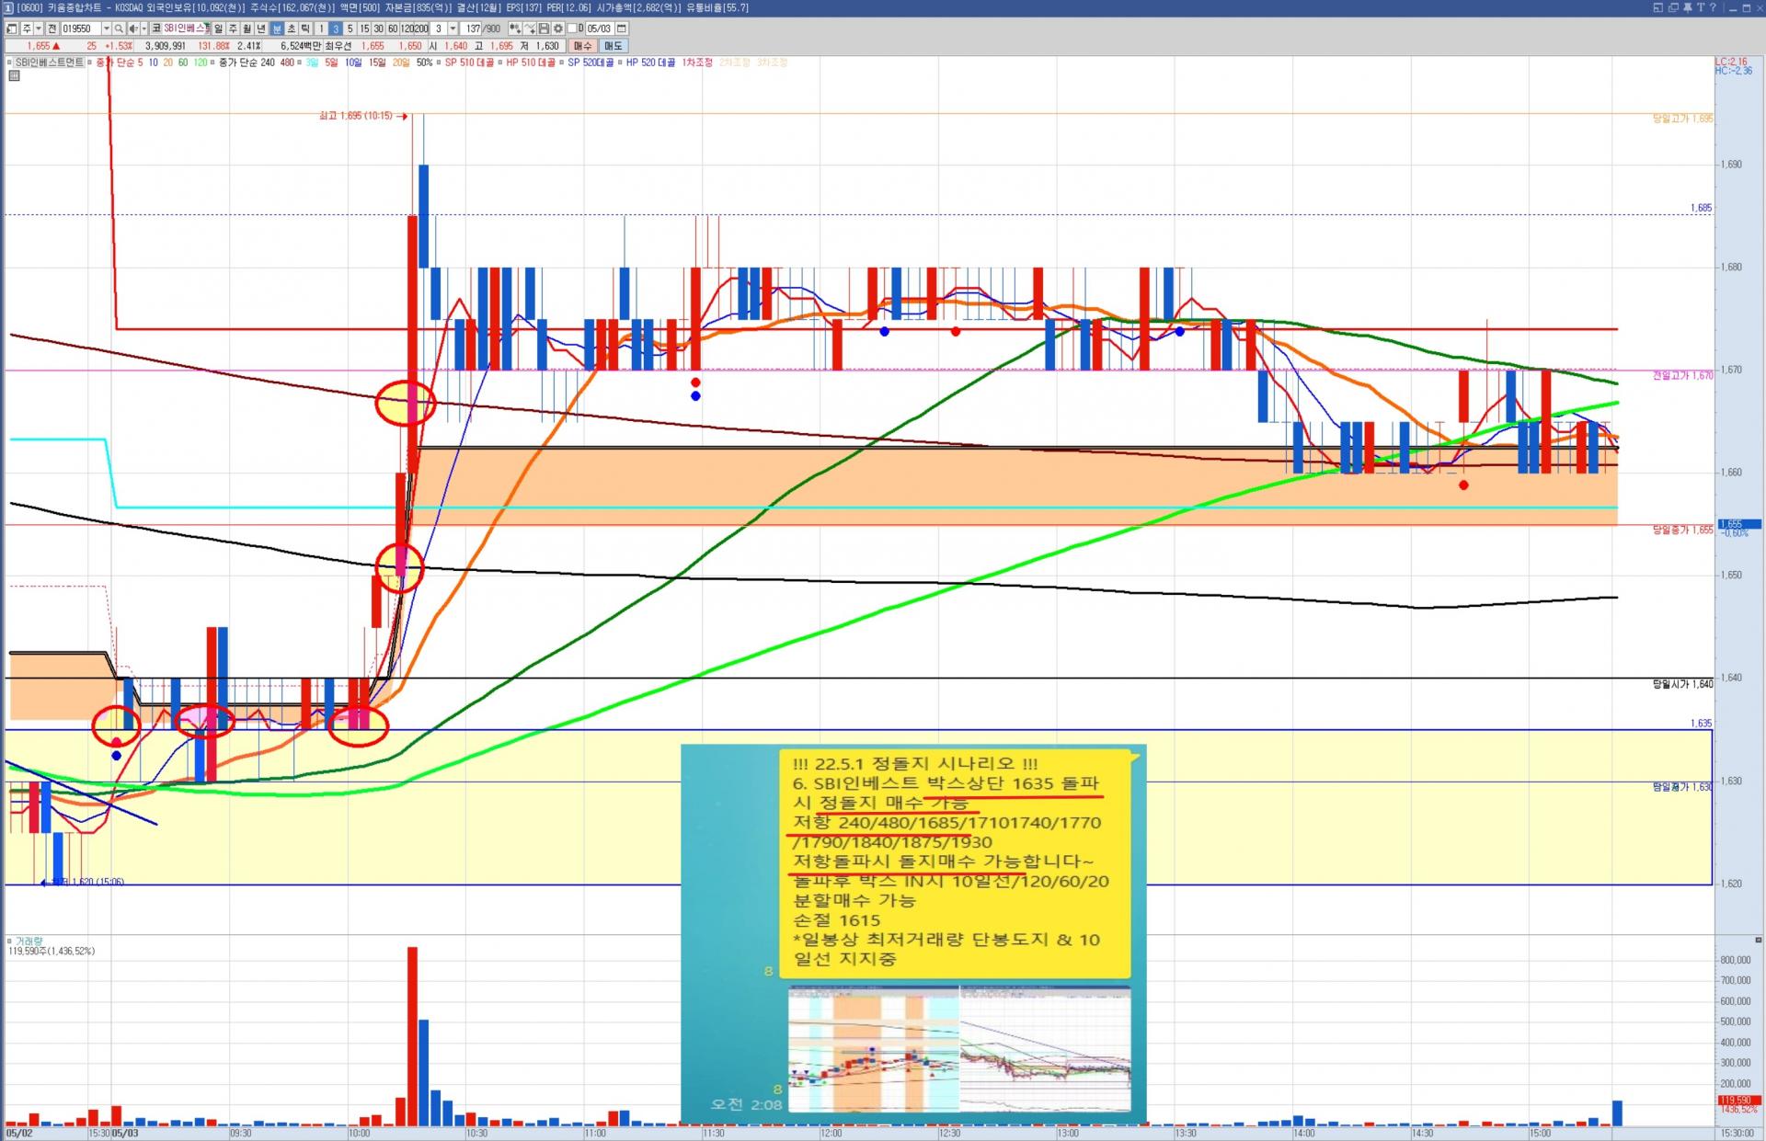Viewport: 1766px width, 1141px height.
Task: Expand the stock code 019550 dropdown
Action: [107, 29]
